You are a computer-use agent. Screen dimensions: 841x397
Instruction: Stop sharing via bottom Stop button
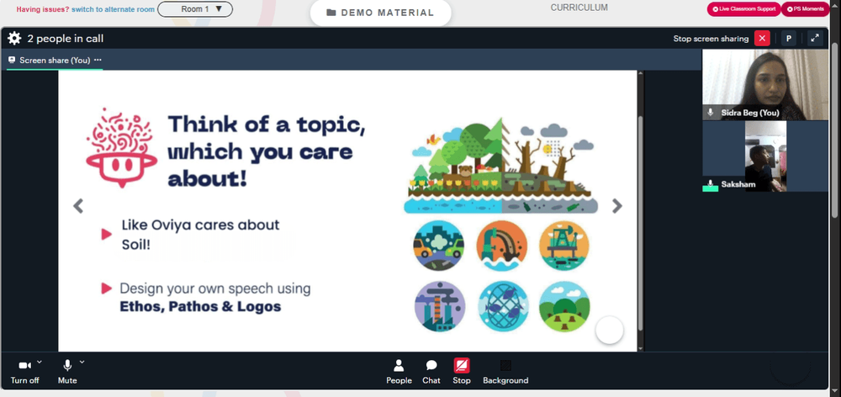[x=461, y=372]
